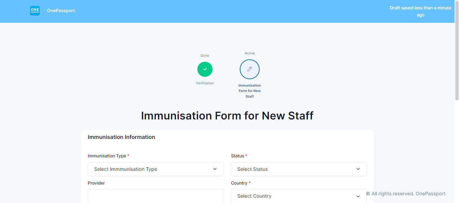Viewport: 459px width, 203px height.
Task: Click the Immunisation Information section heading
Action: (x=121, y=137)
